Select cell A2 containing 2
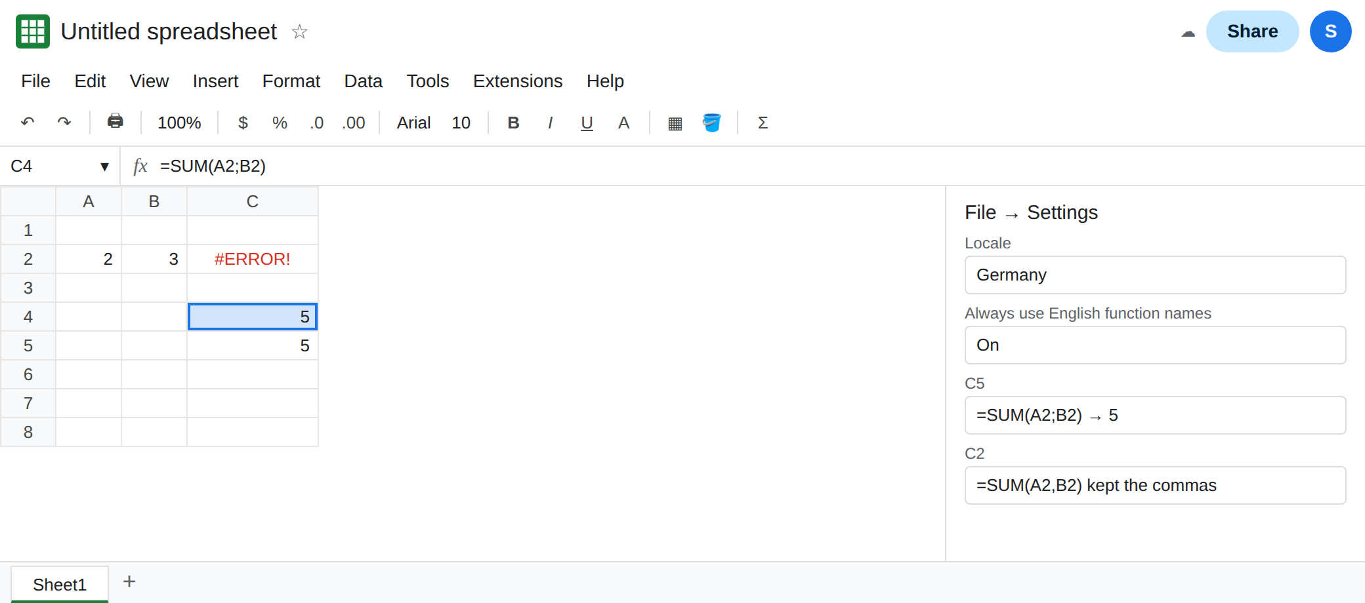The image size is (1365, 603). 89,259
